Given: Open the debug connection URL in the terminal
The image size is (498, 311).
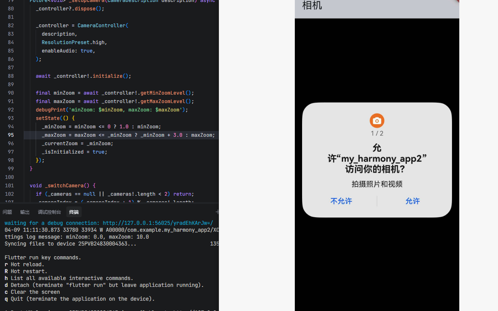Looking at the screenshot, I should (x=158, y=223).
